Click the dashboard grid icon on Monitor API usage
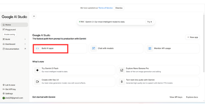The image size is (205, 107). [x=150, y=48]
